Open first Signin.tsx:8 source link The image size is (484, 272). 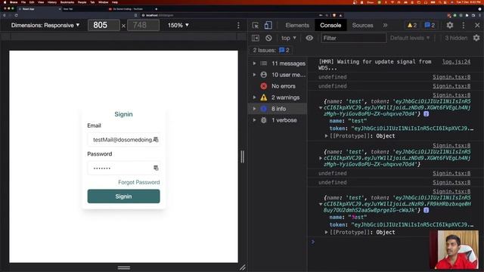[451, 77]
